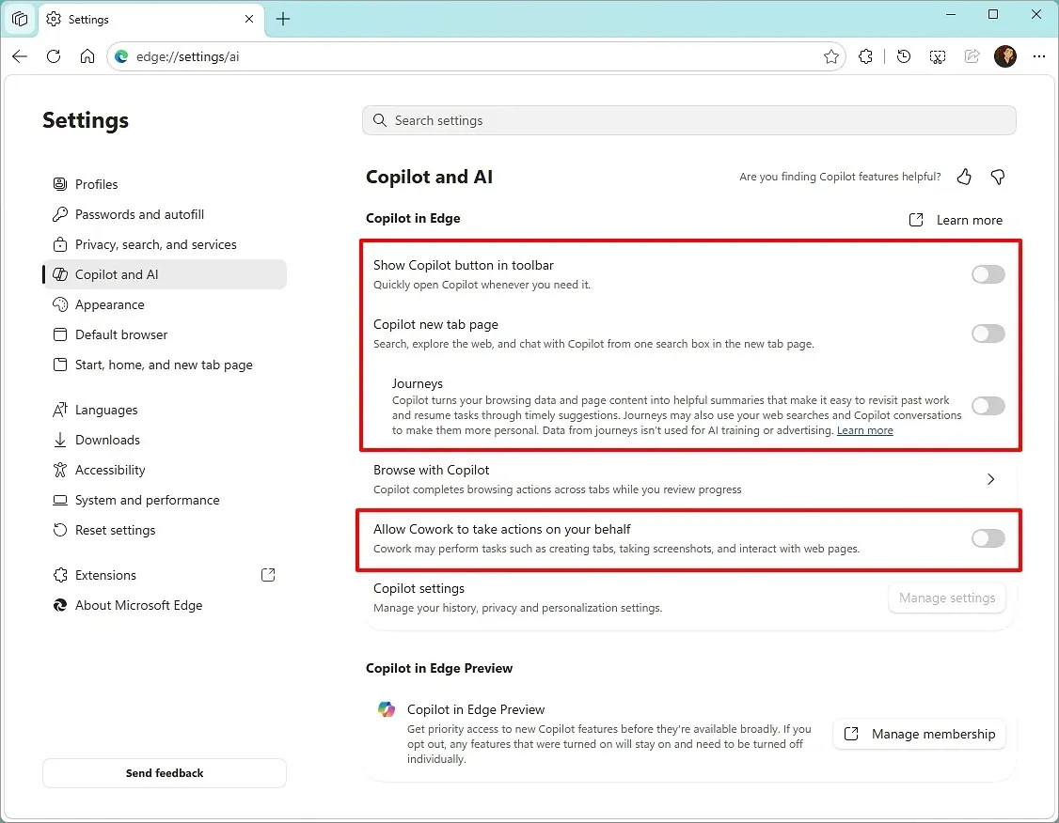
Task: Open the Extensions puzzle icon in toolbar
Action: click(x=865, y=56)
